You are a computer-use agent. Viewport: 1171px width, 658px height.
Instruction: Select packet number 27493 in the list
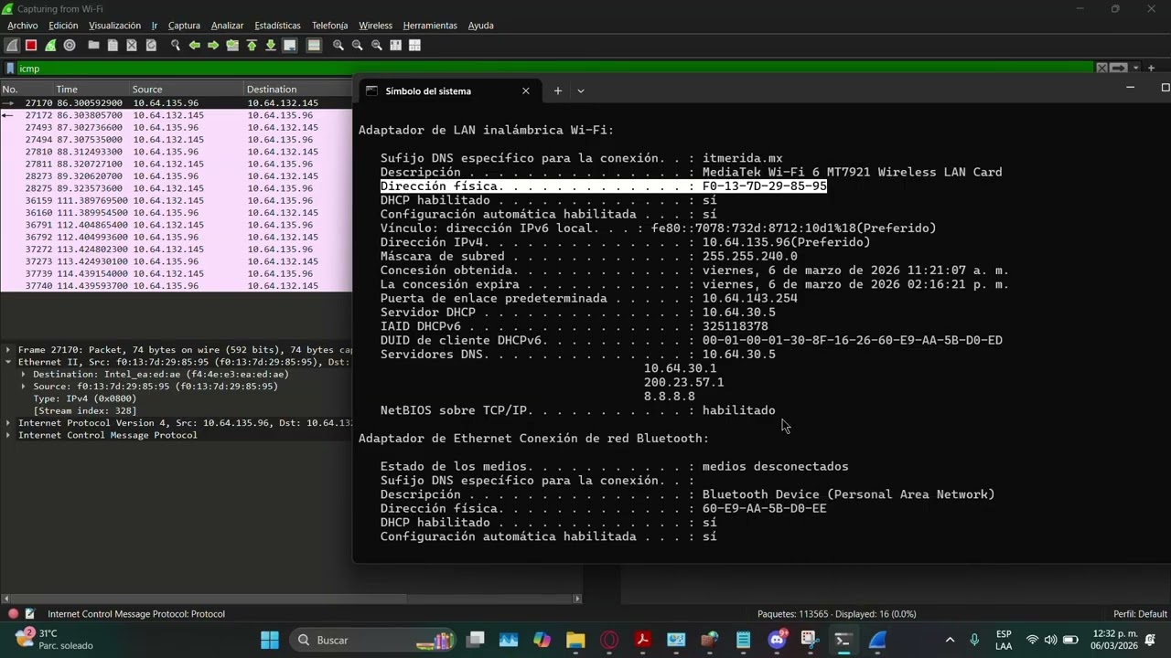[176, 128]
